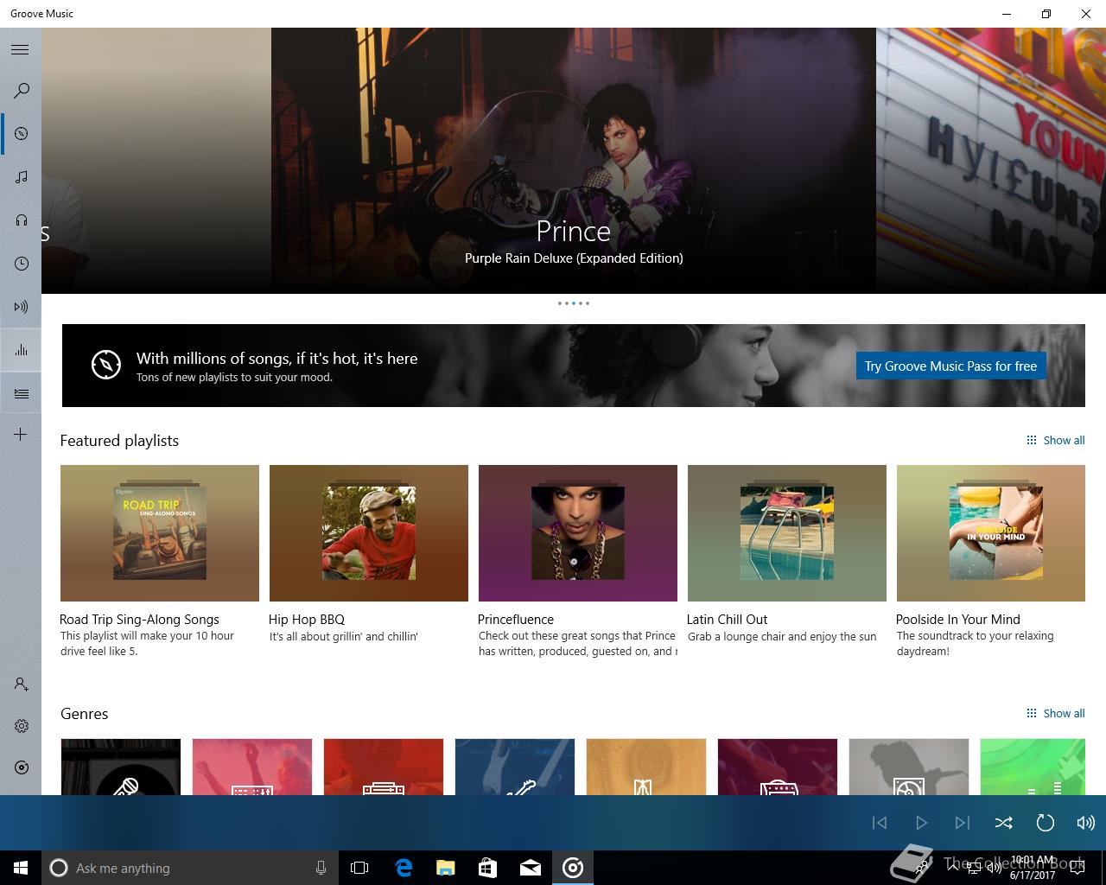Open the search icon in sidebar
The image size is (1106, 885).
tap(22, 91)
